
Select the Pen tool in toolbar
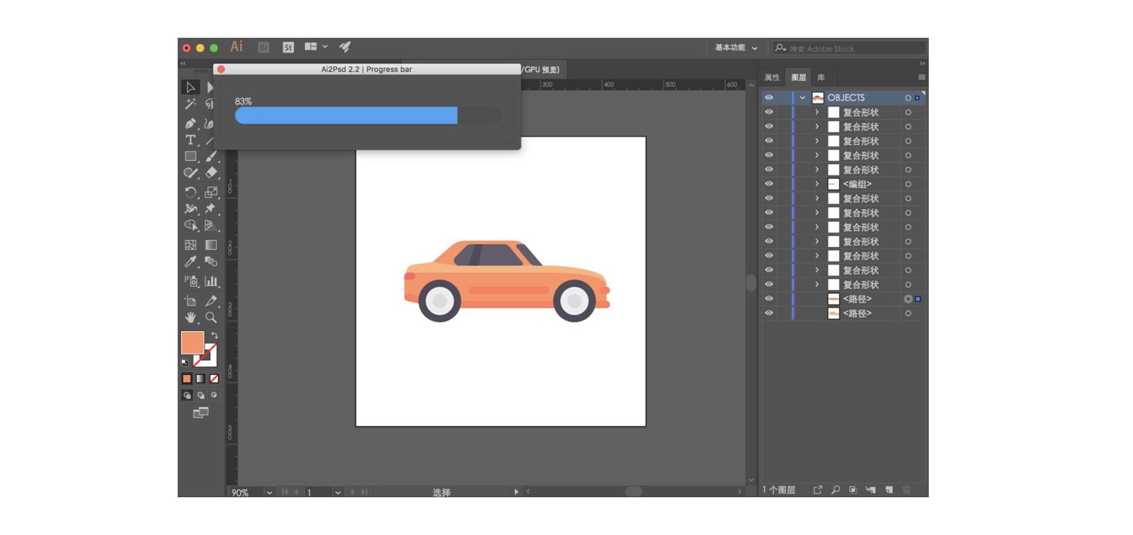190,123
